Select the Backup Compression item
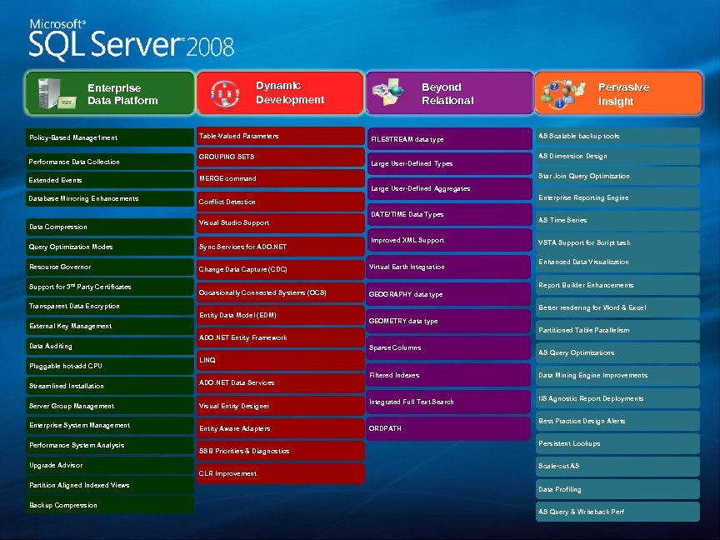This screenshot has height=540, width=720. [110, 505]
